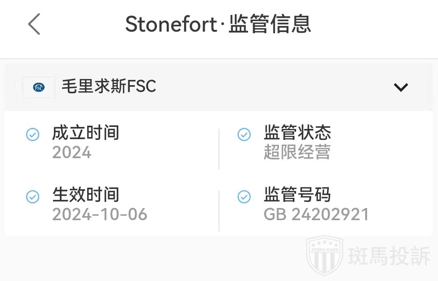The width and height of the screenshot is (438, 281).
Task: Click the 毛里求斯FSC regulator name
Action: tap(109, 87)
